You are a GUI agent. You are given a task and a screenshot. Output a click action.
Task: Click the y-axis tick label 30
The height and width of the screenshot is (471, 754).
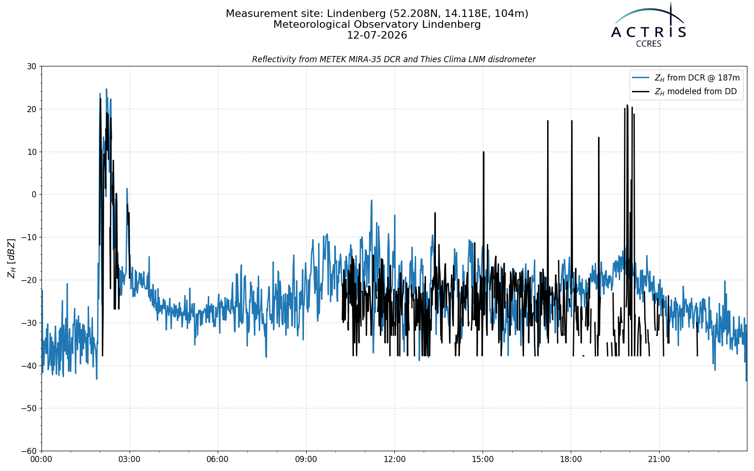pyautogui.click(x=32, y=66)
